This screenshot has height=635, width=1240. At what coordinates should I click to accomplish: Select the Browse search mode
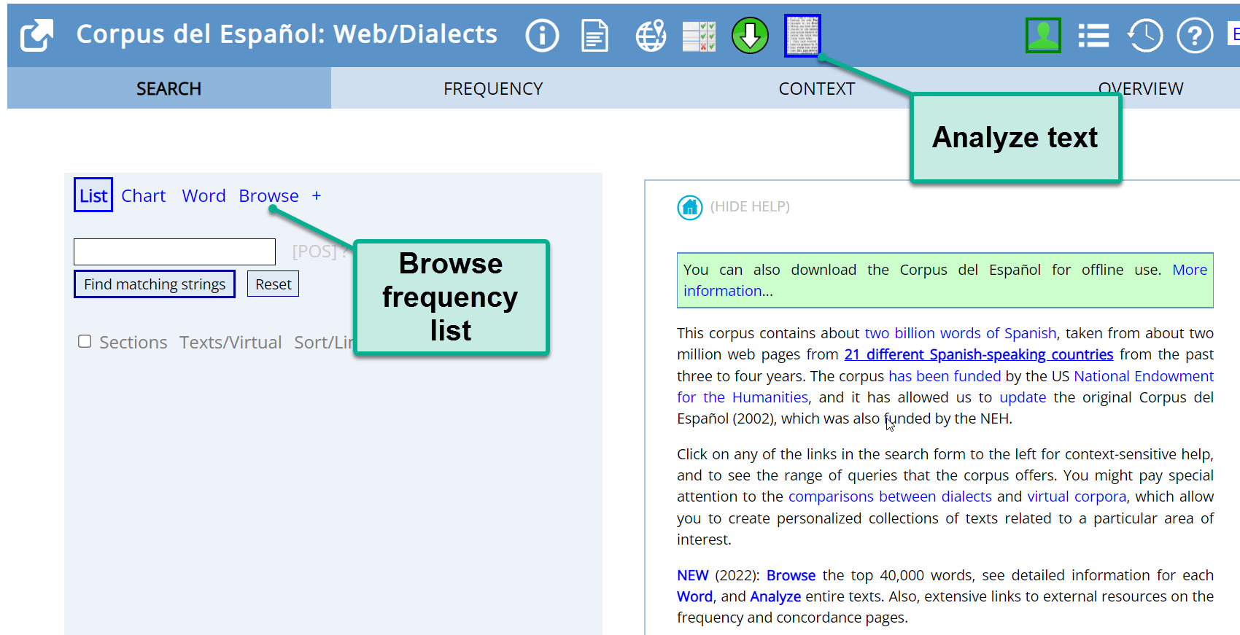click(x=268, y=195)
